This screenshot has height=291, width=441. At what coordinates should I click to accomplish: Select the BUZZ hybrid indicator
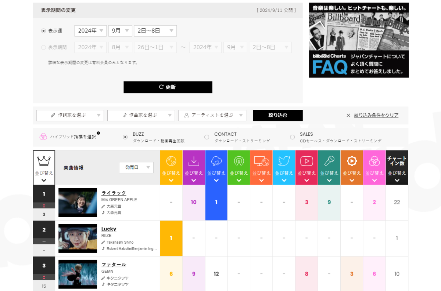[x=125, y=137]
